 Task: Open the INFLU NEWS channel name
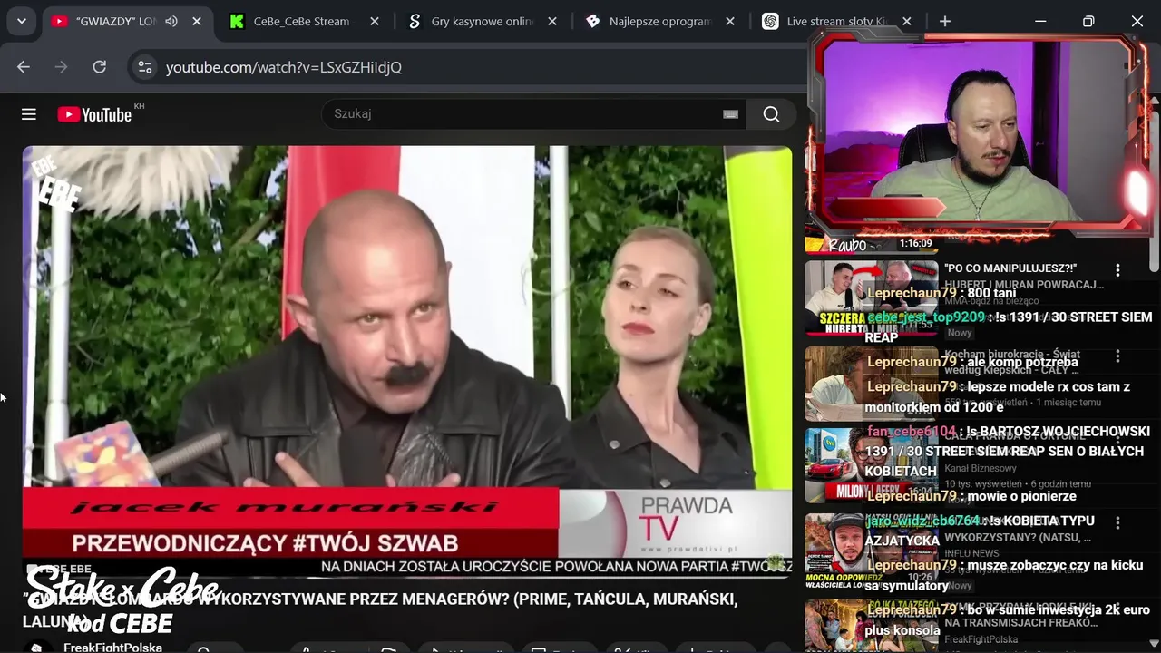[x=971, y=553]
